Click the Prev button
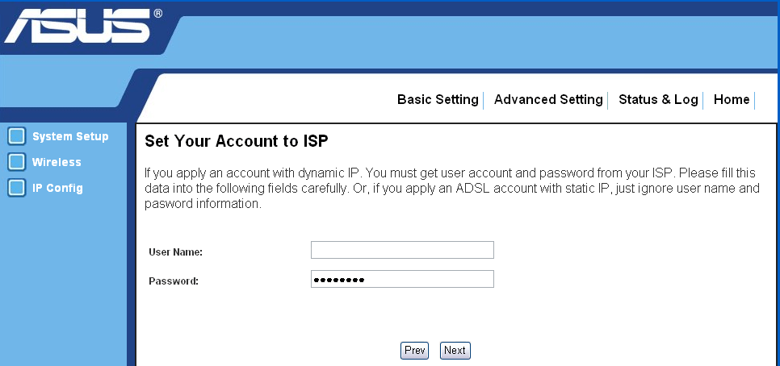The image size is (780, 366). (x=414, y=351)
